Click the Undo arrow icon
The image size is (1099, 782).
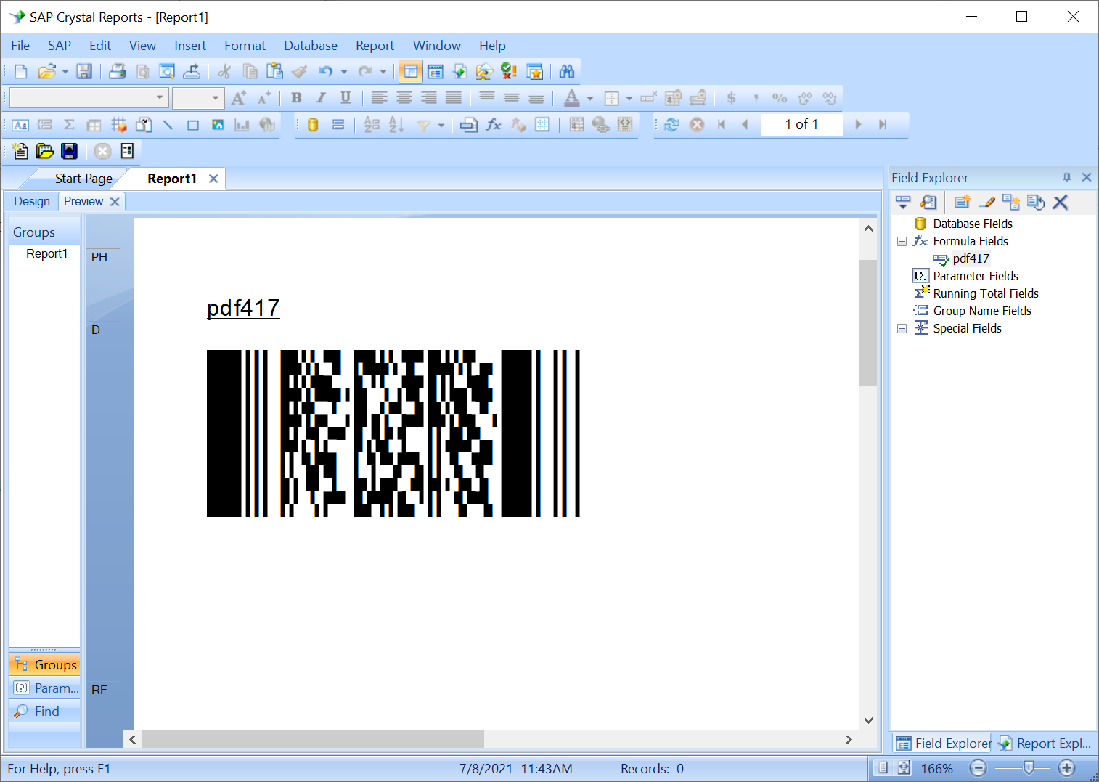pyautogui.click(x=326, y=71)
